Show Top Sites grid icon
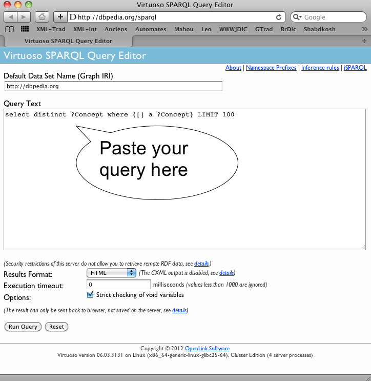 pos(25,29)
